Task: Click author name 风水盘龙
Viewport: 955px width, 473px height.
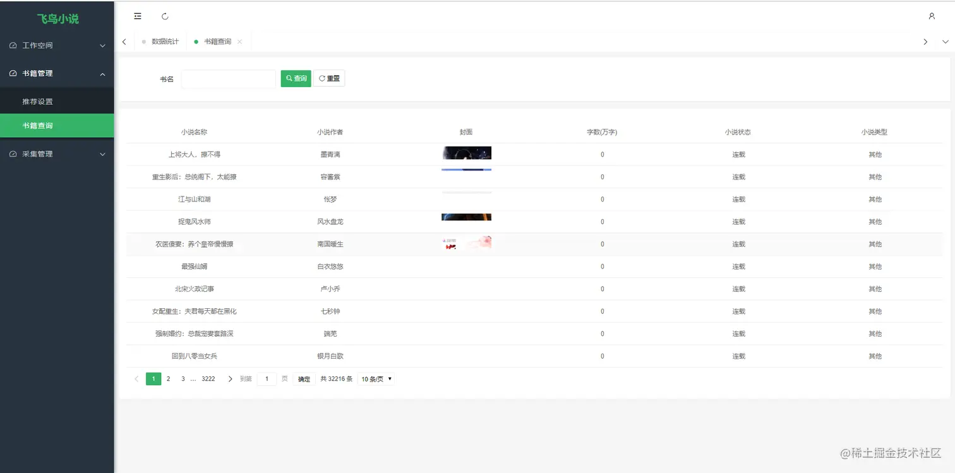Action: tap(330, 222)
